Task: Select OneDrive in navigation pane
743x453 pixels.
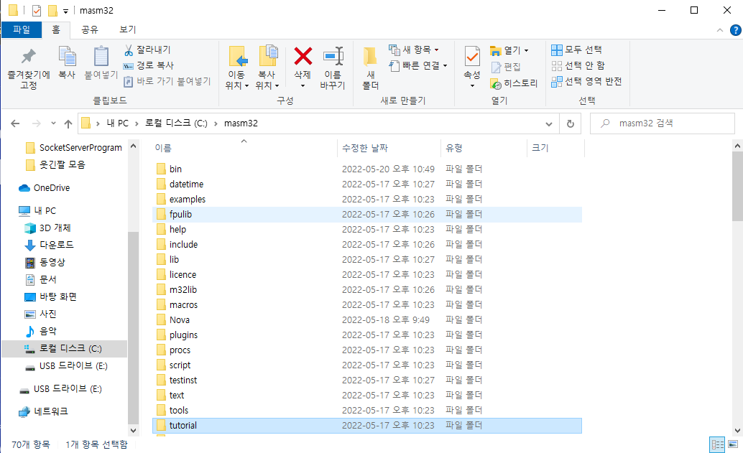Action: (x=44, y=188)
